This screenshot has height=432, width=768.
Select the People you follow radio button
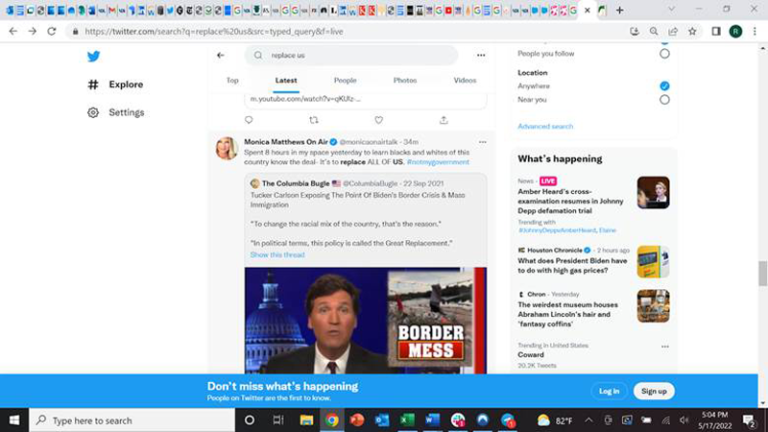664,54
